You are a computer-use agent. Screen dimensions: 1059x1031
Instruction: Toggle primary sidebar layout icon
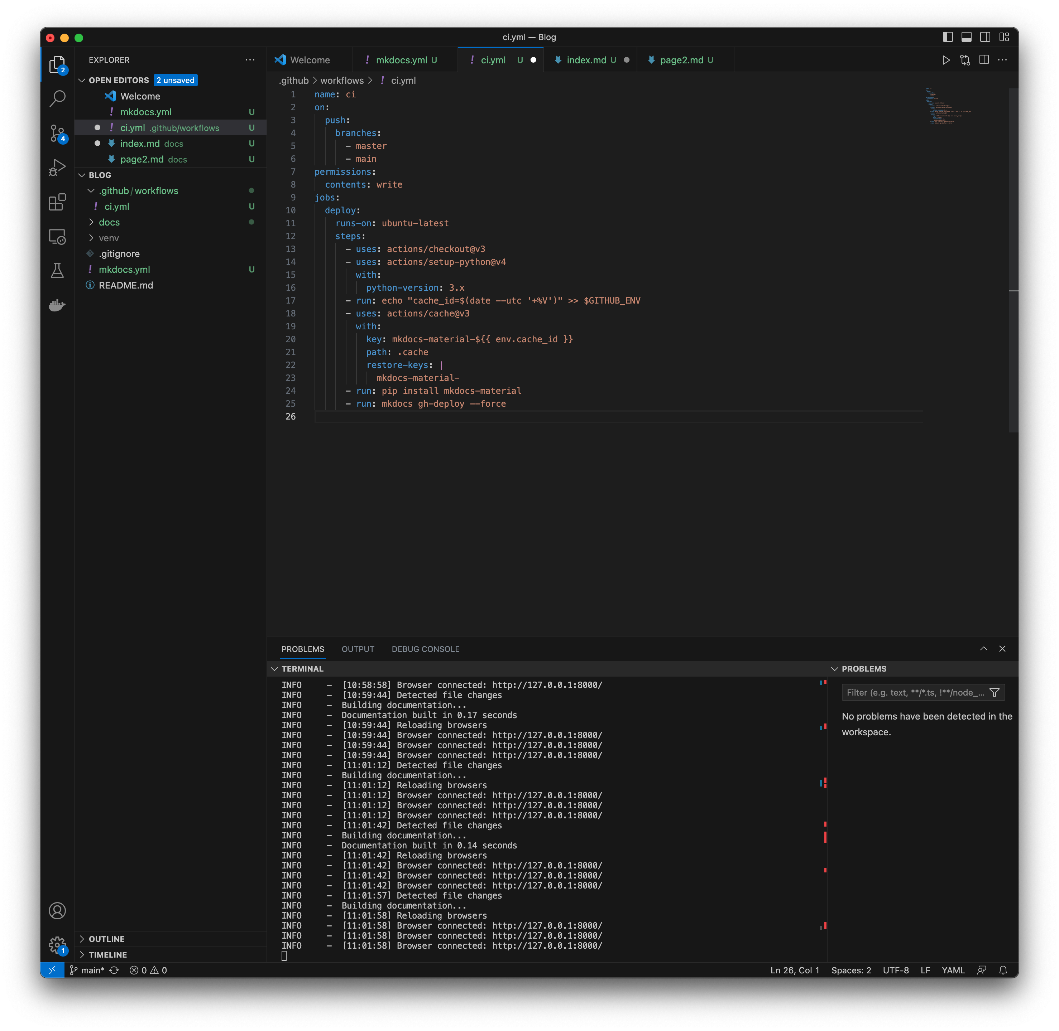pos(947,37)
